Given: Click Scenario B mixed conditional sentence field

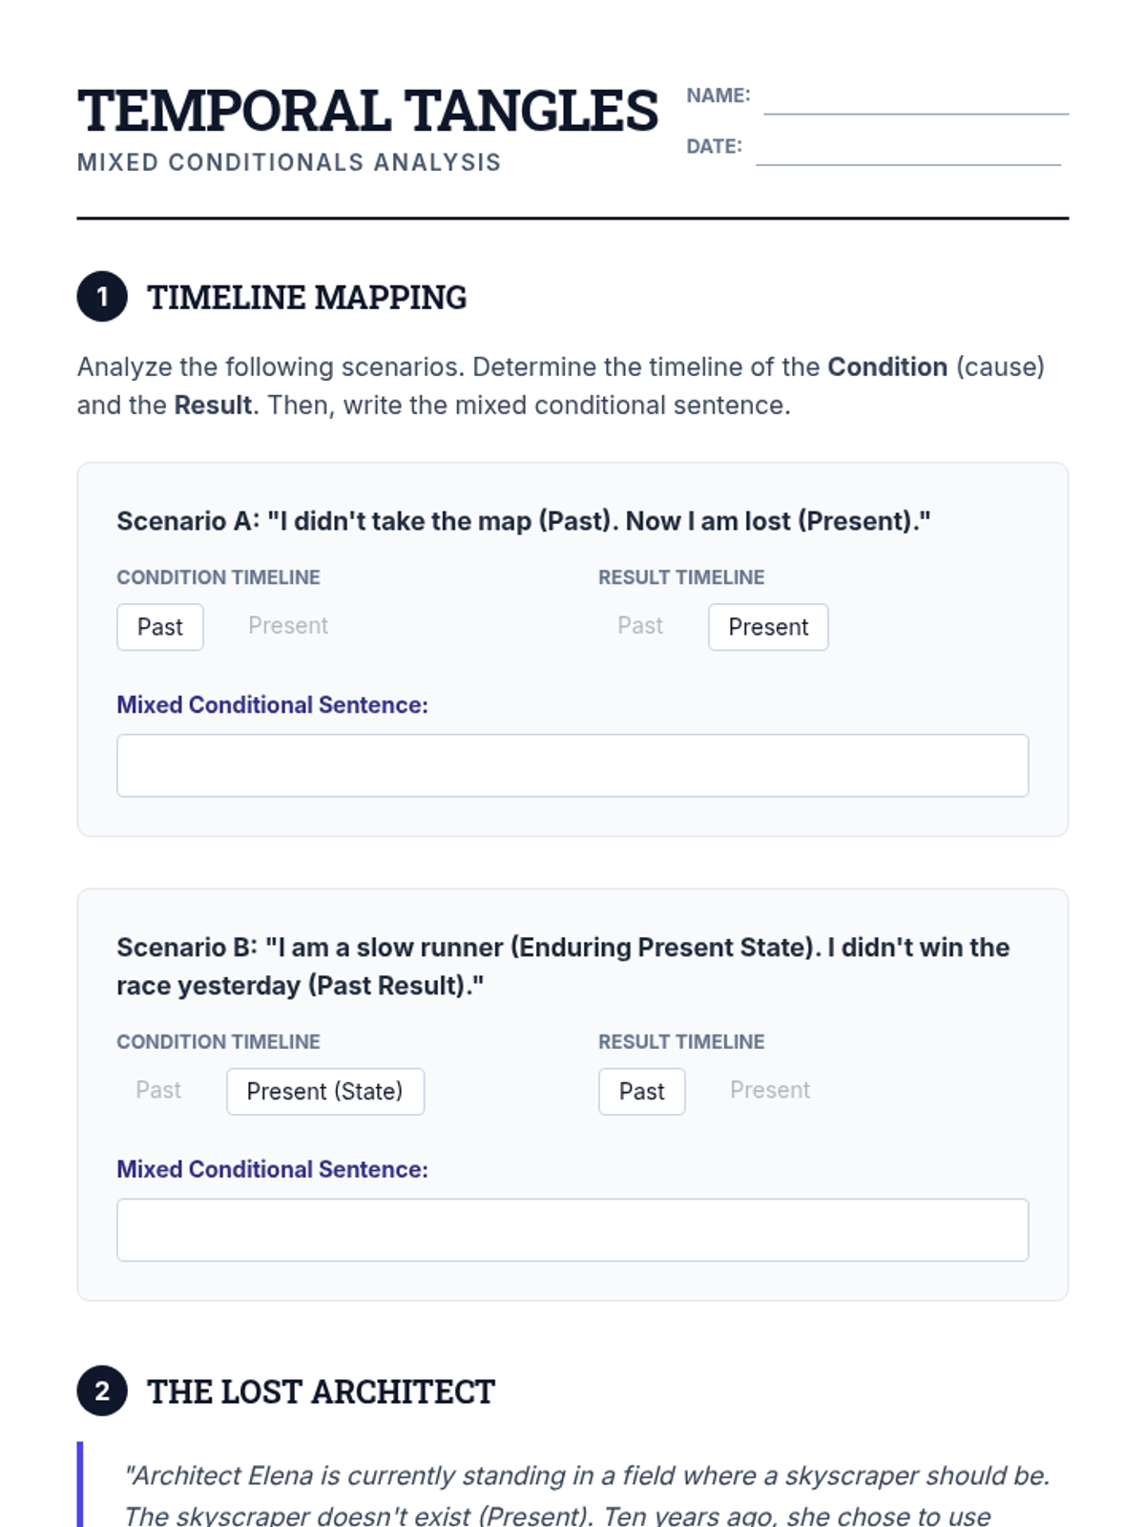Looking at the screenshot, I should 572,1229.
